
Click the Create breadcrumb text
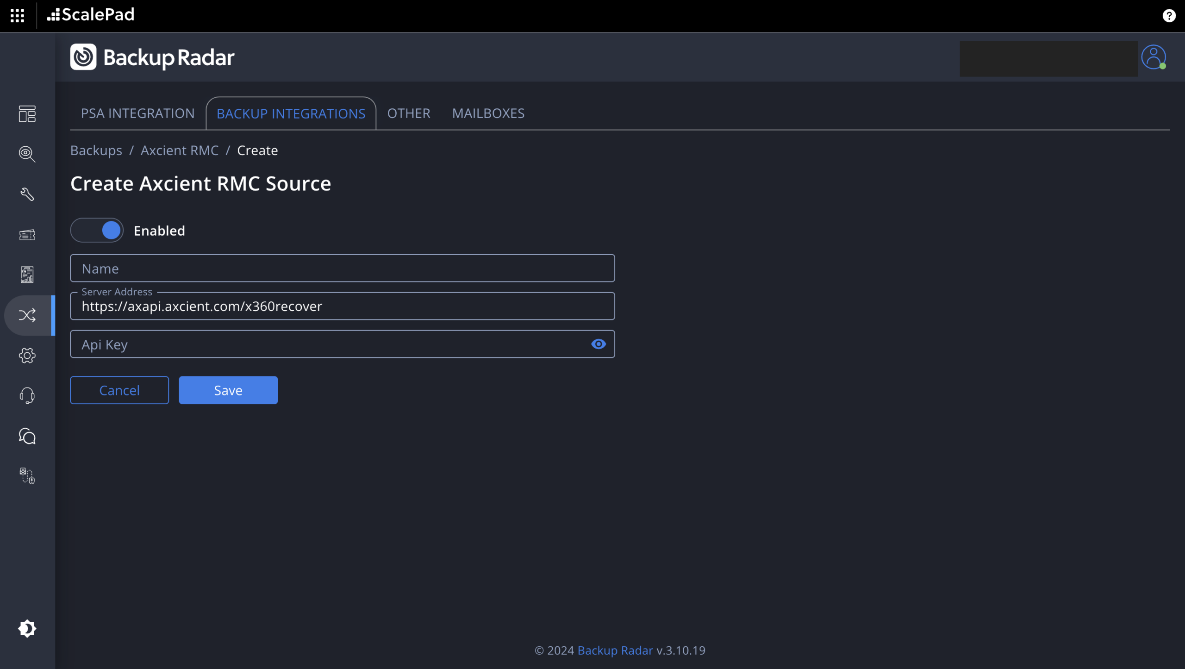pos(257,150)
